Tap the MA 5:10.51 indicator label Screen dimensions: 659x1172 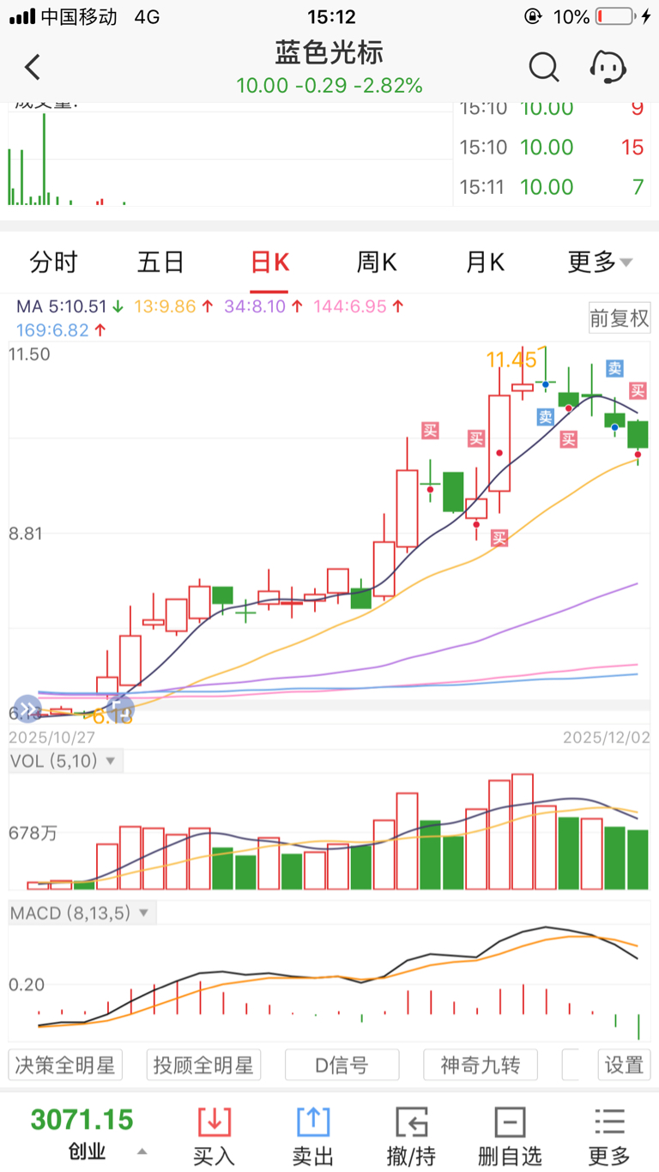point(71,306)
